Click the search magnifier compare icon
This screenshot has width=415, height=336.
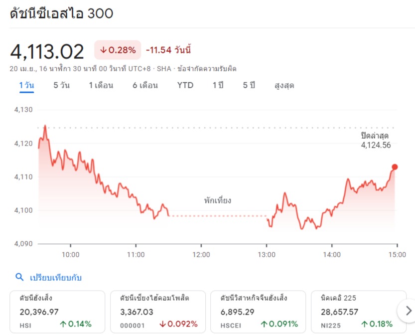click(20, 278)
